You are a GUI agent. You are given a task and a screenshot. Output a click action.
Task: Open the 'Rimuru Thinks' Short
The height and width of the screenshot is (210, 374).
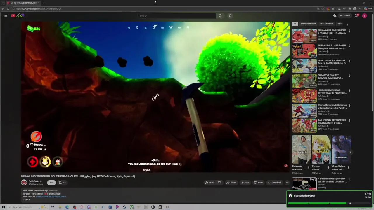(321, 149)
